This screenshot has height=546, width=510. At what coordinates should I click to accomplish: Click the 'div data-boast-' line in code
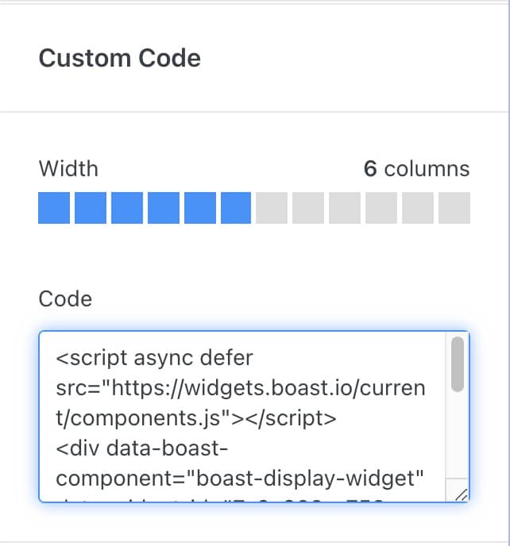(142, 450)
